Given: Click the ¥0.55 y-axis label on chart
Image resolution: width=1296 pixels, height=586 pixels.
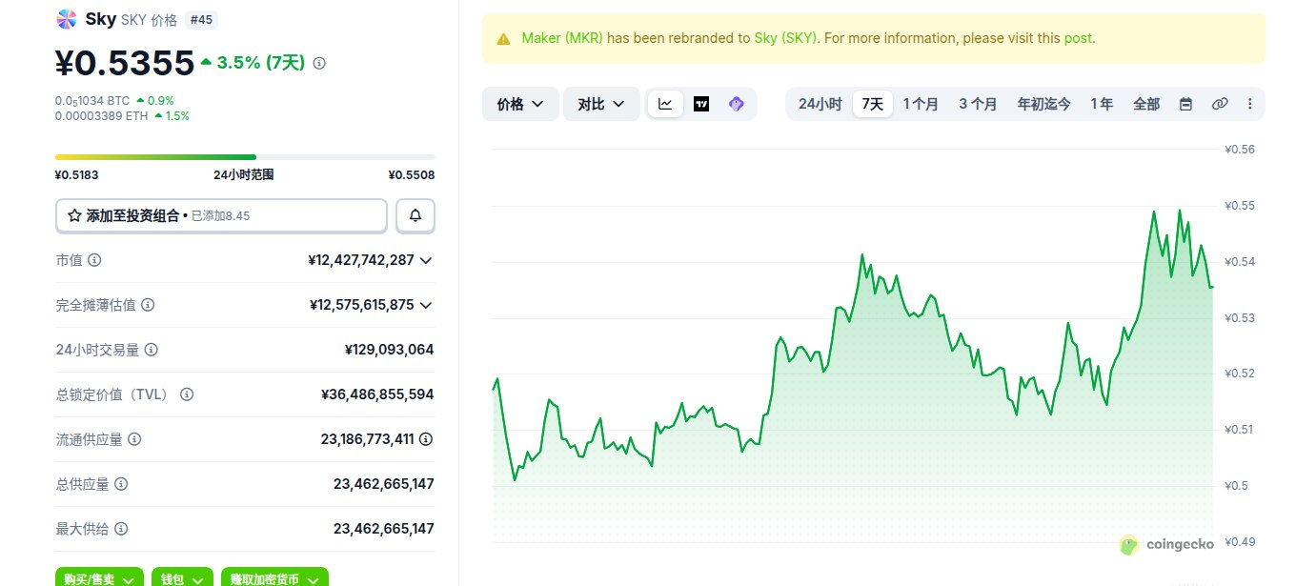Looking at the screenshot, I should point(1241,205).
